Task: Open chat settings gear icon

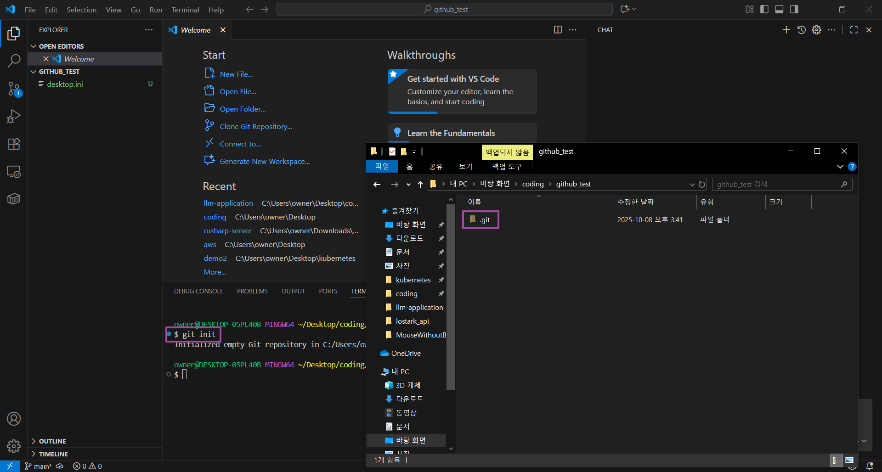Action: click(x=816, y=30)
